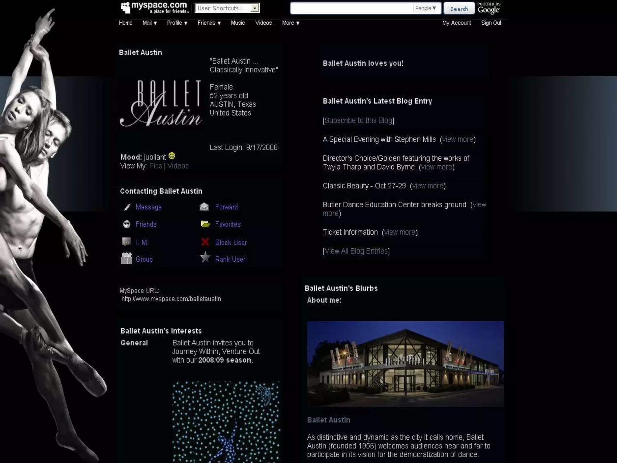This screenshot has height=463, width=617.
Task: View more of Ticket Information entry
Action: (x=400, y=232)
